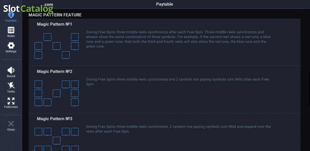
Task: Select the Rules label in the sidebar
Action: point(11,36)
